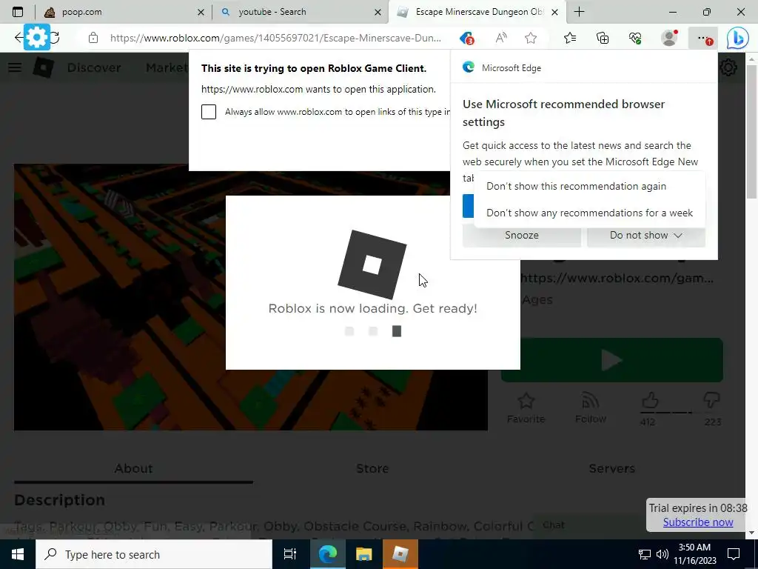Favorite this Roblox game
The image size is (758, 569).
pos(526,408)
